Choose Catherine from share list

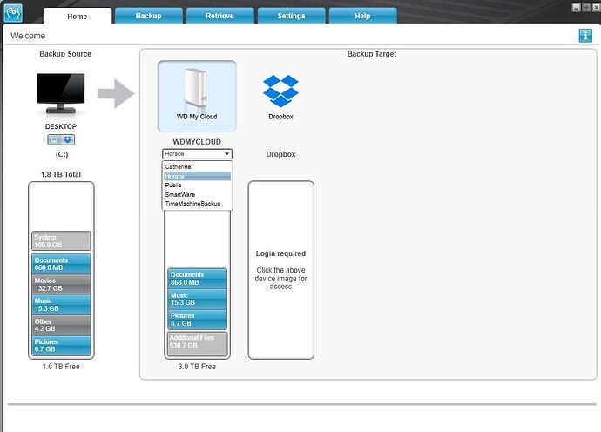197,166
